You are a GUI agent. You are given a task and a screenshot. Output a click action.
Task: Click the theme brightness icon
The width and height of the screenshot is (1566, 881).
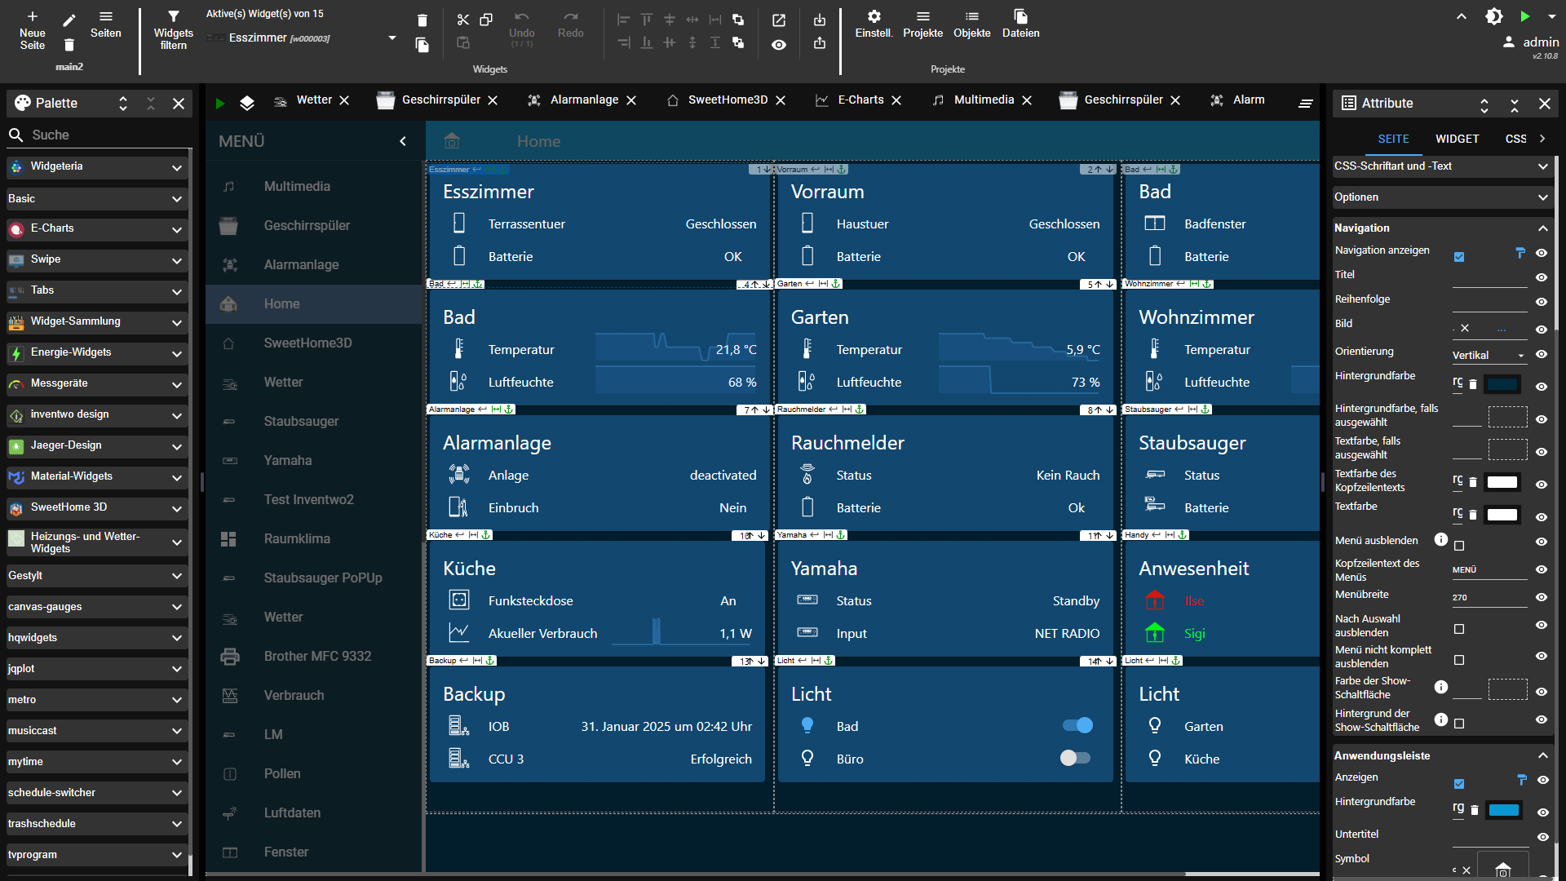(1494, 16)
